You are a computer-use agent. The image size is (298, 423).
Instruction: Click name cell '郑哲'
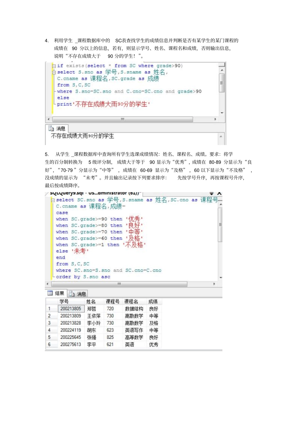94,309
